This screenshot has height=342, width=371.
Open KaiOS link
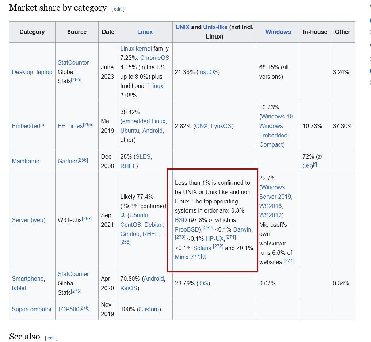pyautogui.click(x=129, y=288)
